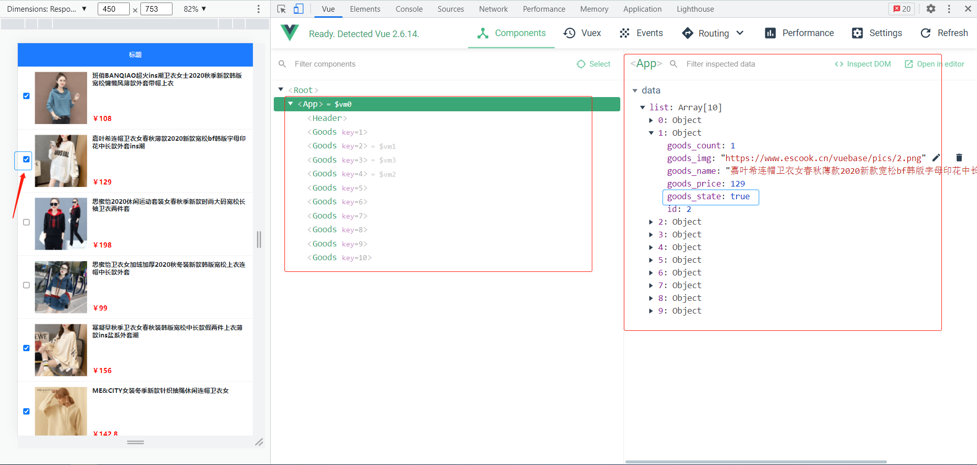Uncheck the ¥156 item checkbox
Screen dimensions: 977x465
click(x=26, y=348)
